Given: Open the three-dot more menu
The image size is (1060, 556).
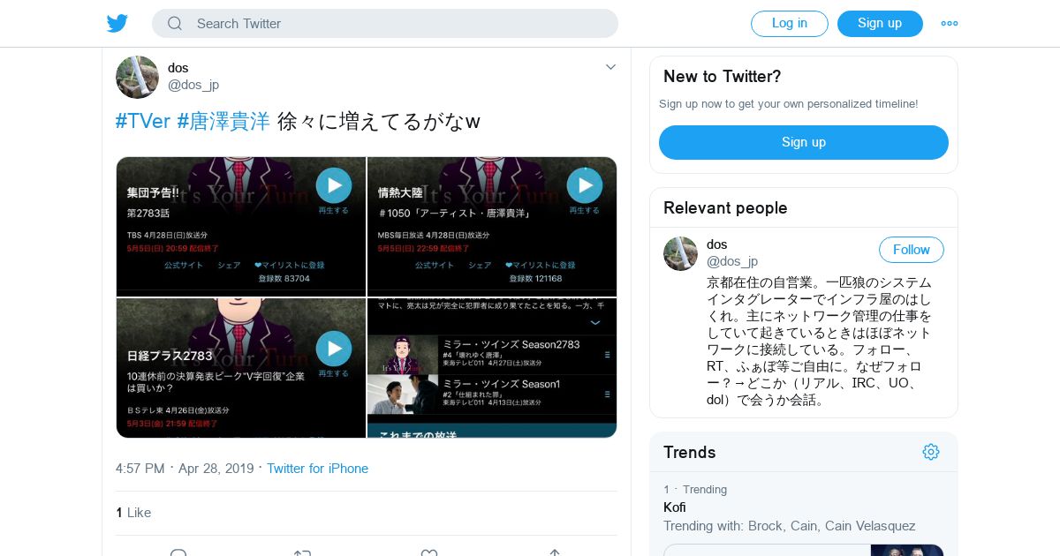Looking at the screenshot, I should (950, 24).
